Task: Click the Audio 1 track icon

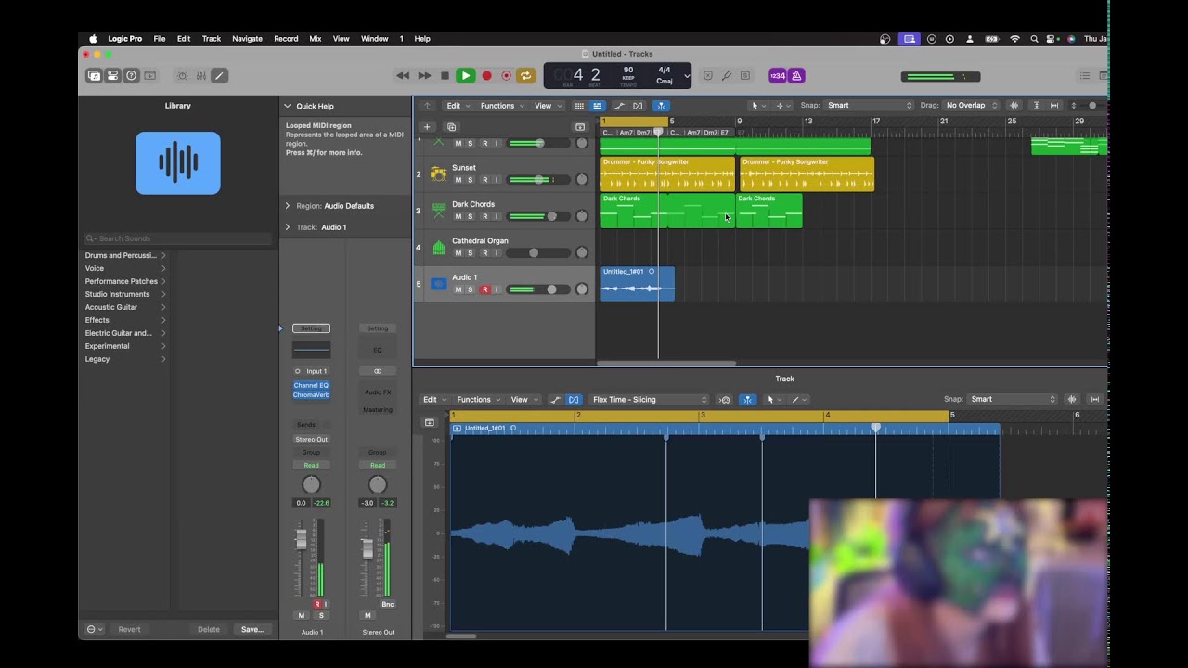Action: [438, 284]
